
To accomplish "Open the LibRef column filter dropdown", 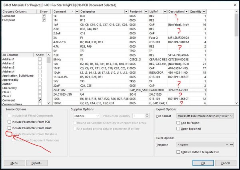I will click(x=165, y=12).
